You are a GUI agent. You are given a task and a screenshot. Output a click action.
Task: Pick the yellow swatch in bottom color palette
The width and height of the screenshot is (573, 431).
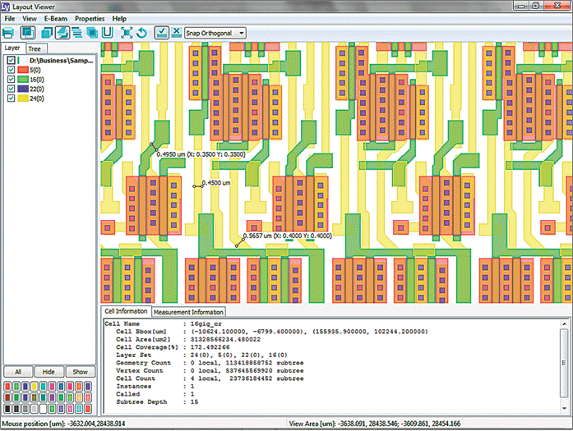(x=35, y=387)
